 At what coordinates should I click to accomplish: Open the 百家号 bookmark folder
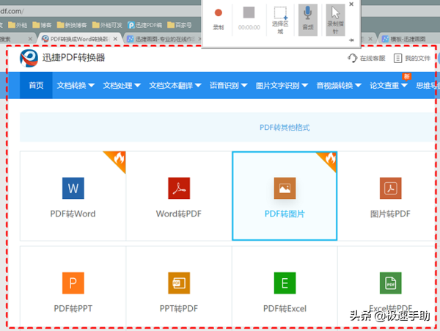pos(180,25)
